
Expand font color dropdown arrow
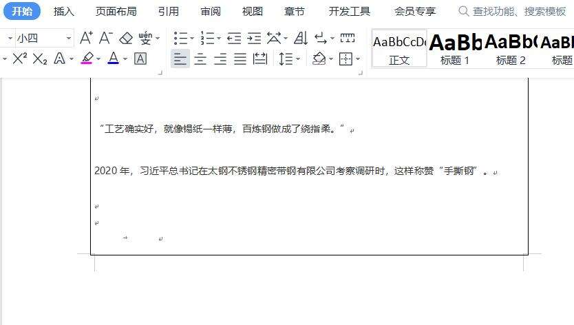click(125, 59)
